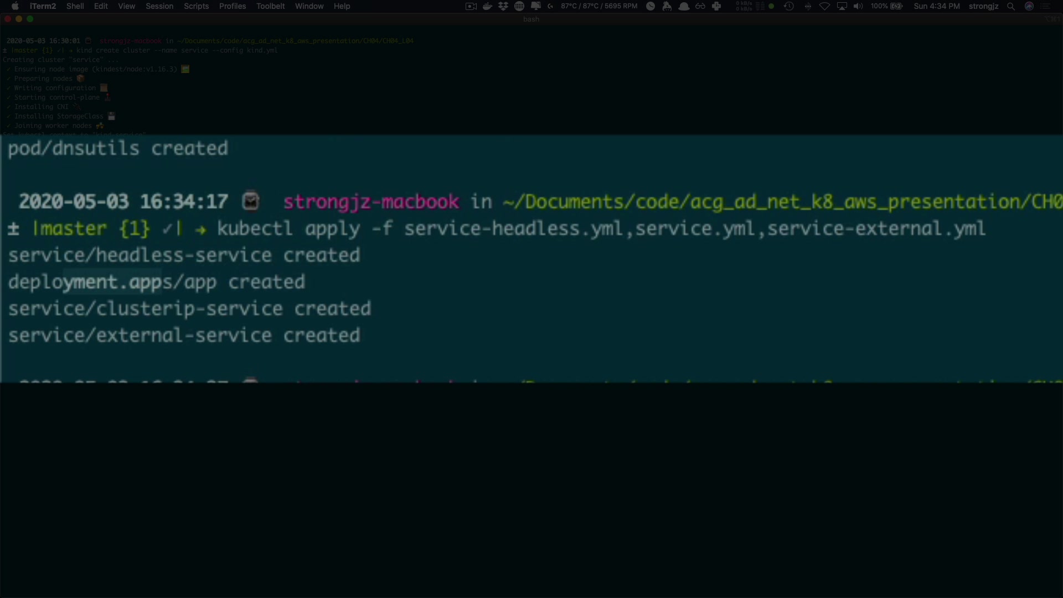Open the Docker whale menu bar icon
Screen dimensions: 1063x598
pos(487,6)
